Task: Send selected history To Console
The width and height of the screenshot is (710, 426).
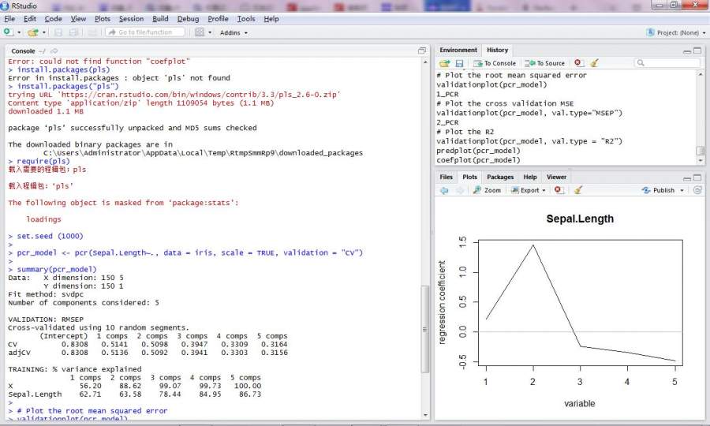Action: click(x=495, y=63)
